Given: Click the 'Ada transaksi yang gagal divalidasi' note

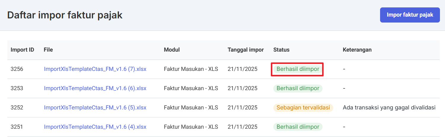Looking at the screenshot, I should 389,108.
